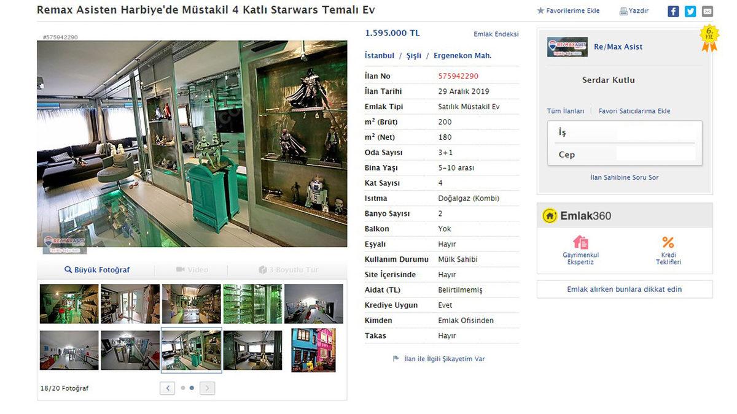The height and width of the screenshot is (414, 737).
Task: Select second gallery page dot
Action: 192,388
